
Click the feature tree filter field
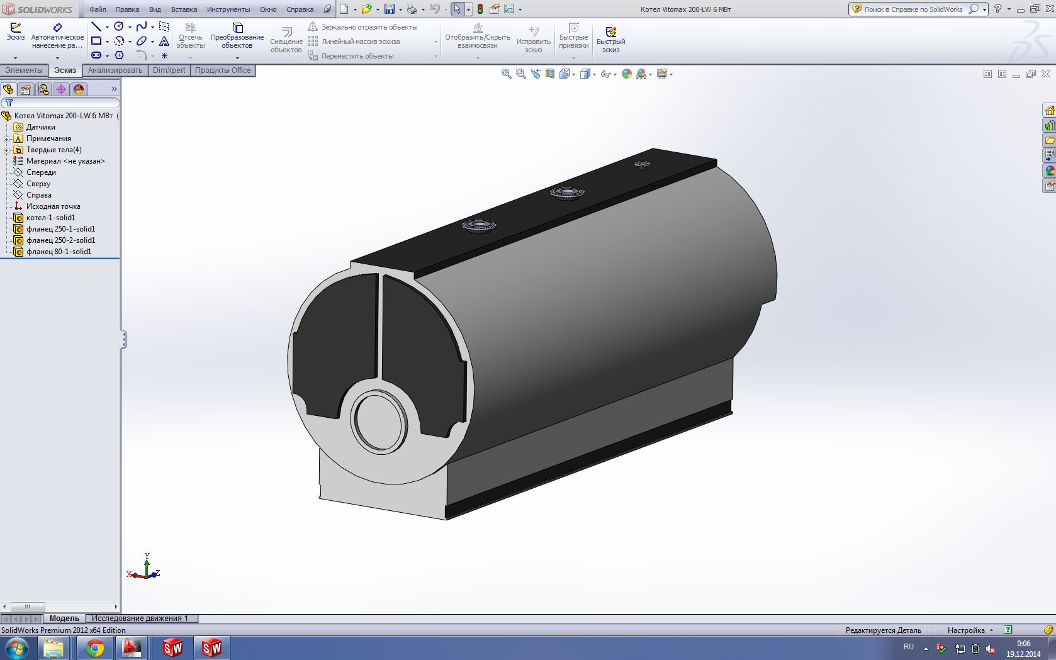(x=60, y=103)
